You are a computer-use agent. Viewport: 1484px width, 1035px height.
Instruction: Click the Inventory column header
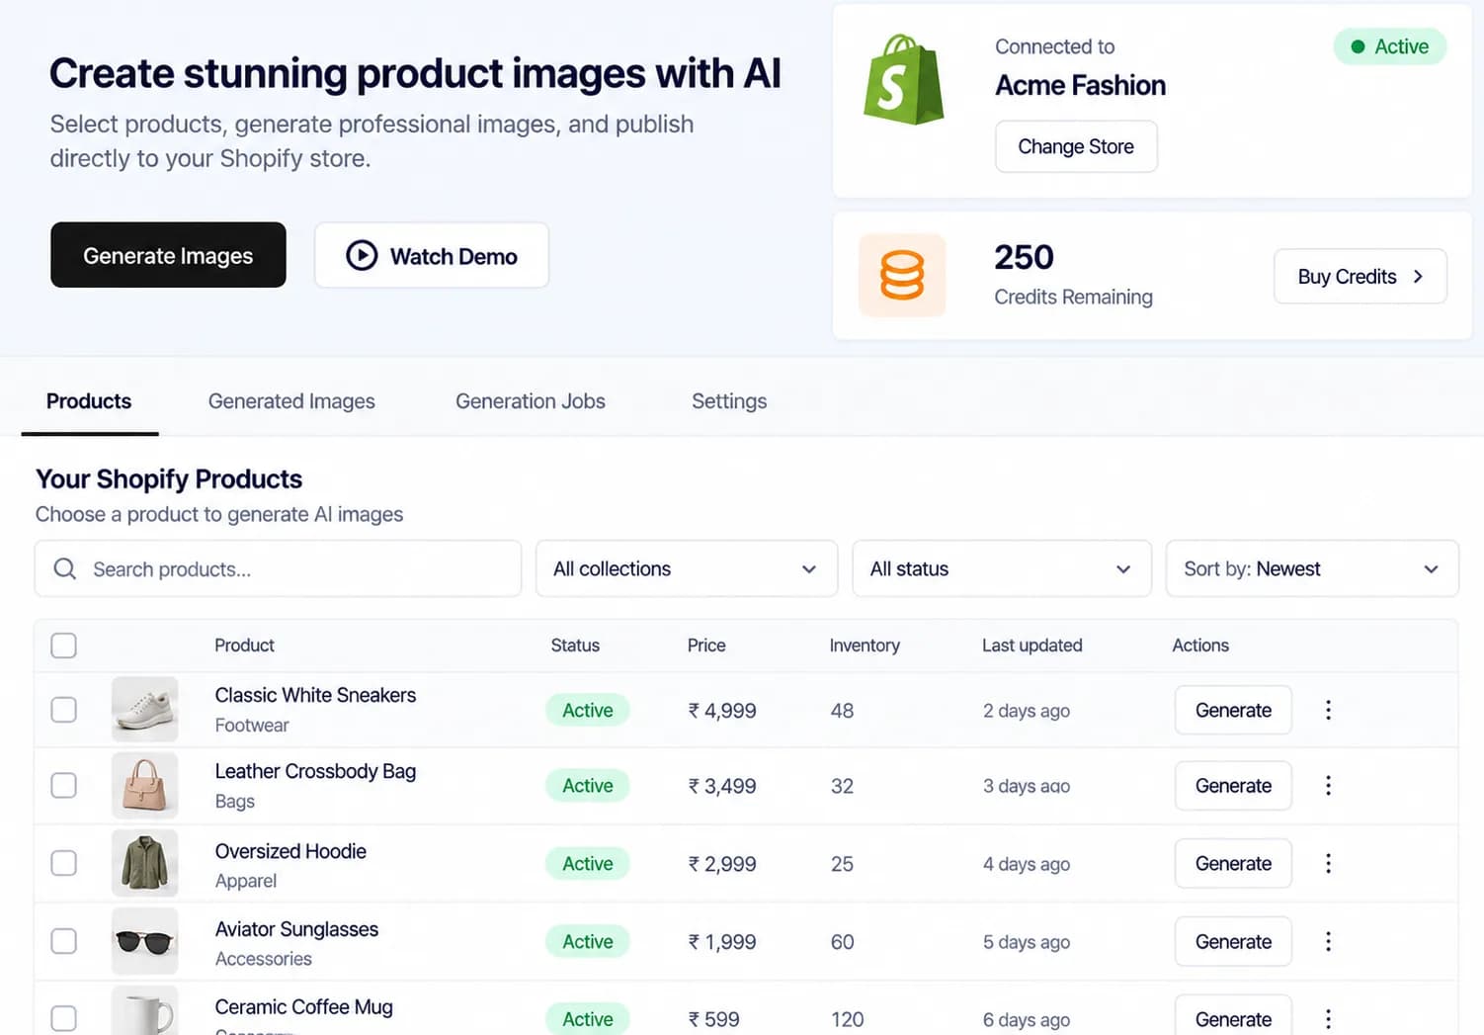tap(865, 646)
